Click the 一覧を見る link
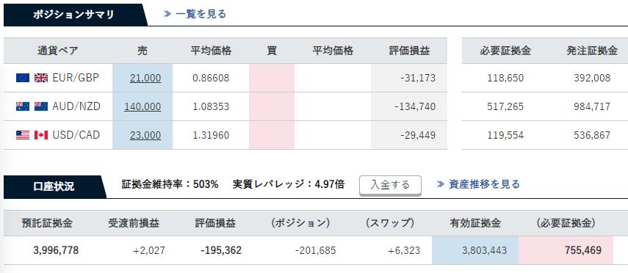 tap(195, 15)
